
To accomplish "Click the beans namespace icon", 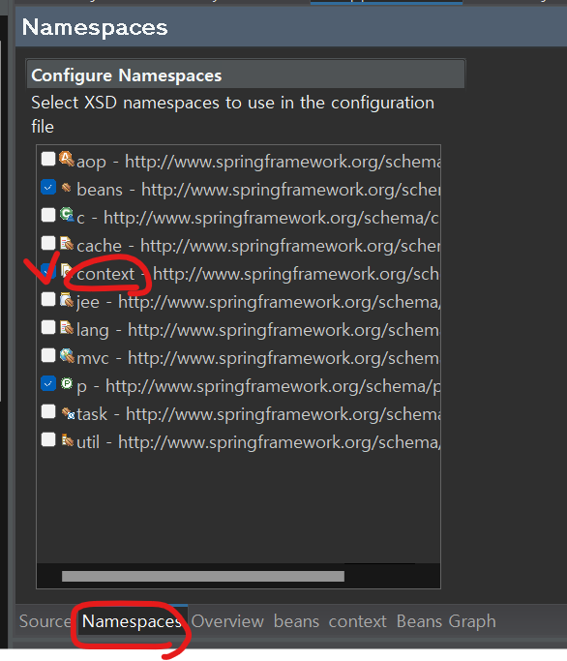I will point(67,187).
